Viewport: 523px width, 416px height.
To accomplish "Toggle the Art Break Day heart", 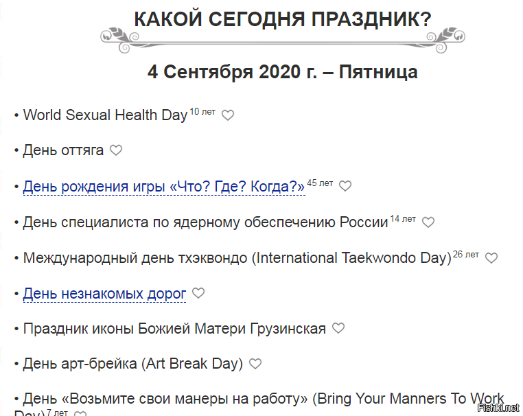I will pyautogui.click(x=255, y=364).
